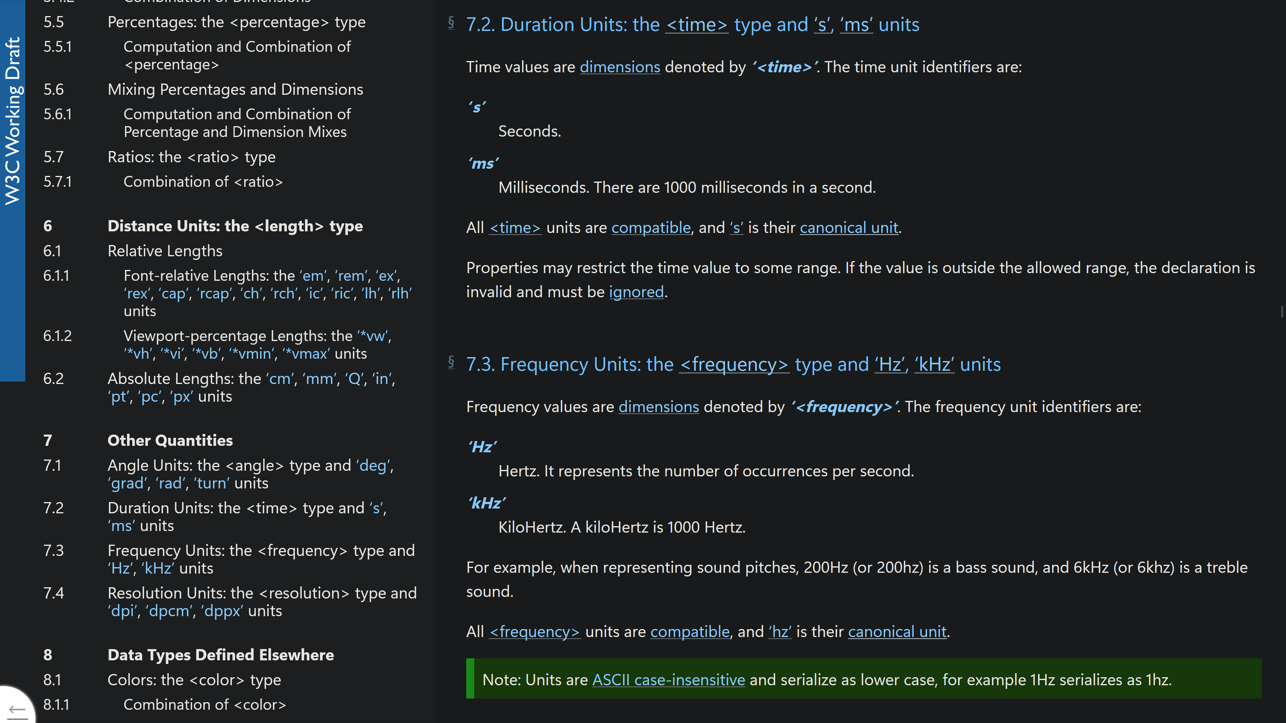The height and width of the screenshot is (723, 1286).
Task: Click the 'ASCII case-insensitive' link in the note
Action: tap(668, 680)
